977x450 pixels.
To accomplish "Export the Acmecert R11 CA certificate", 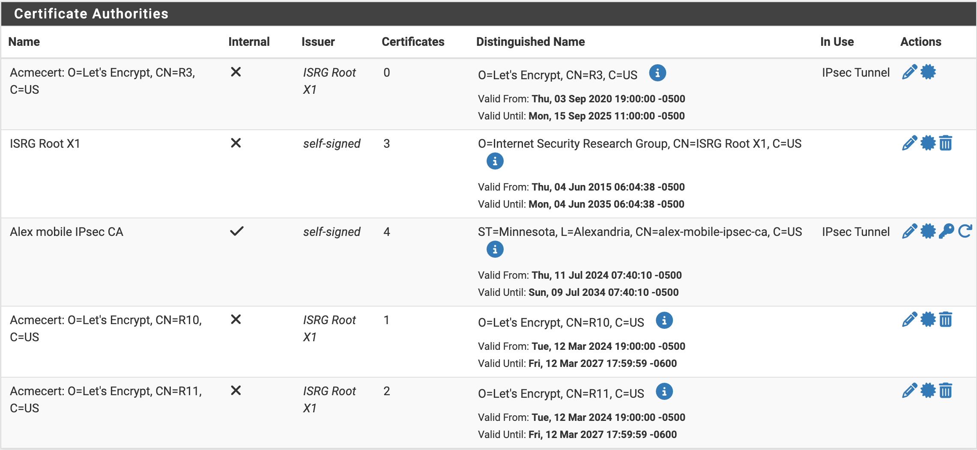I will (928, 390).
